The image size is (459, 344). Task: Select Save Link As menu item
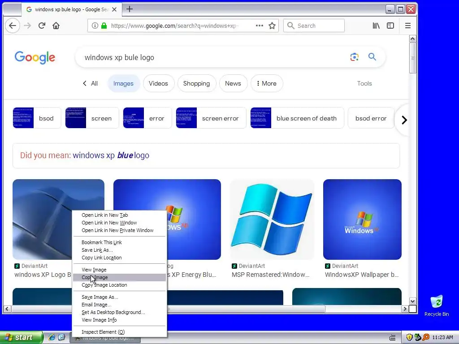(x=119, y=250)
